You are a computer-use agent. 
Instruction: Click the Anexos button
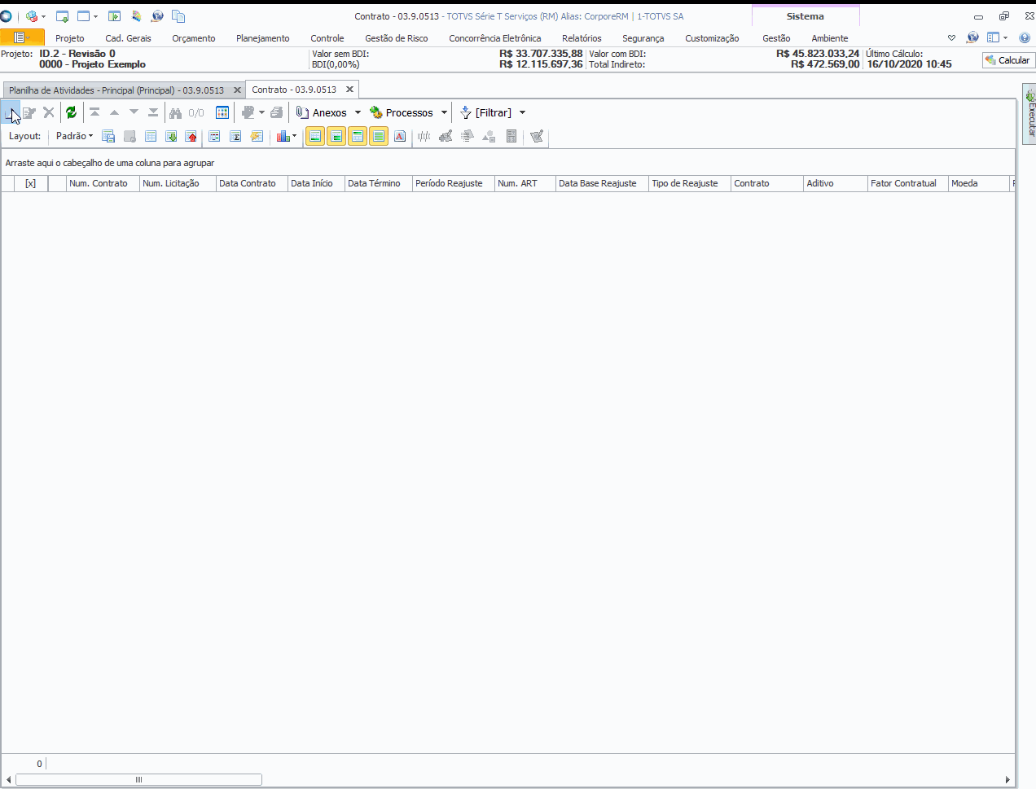[x=322, y=113]
